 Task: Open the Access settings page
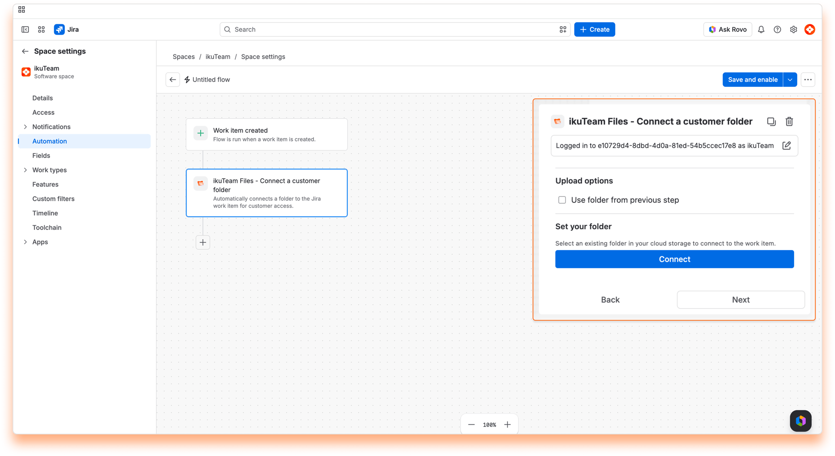coord(43,112)
